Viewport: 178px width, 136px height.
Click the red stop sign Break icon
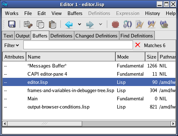pos(115,24)
